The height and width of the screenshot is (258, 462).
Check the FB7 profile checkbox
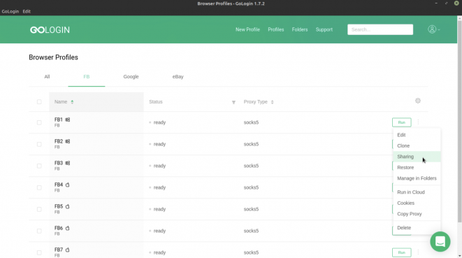[39, 252]
